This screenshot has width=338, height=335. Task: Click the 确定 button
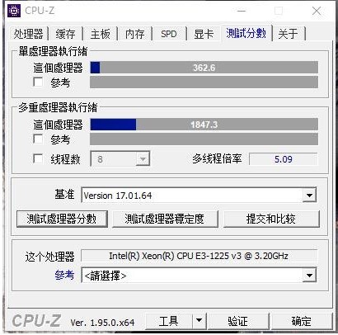(x=302, y=321)
